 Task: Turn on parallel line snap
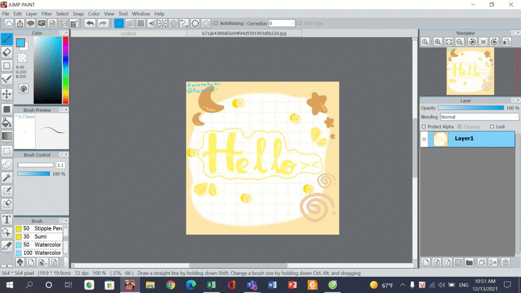click(130, 23)
